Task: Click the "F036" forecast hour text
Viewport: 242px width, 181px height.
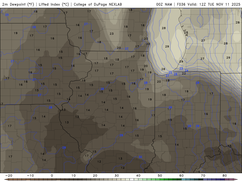Action: click(x=181, y=4)
